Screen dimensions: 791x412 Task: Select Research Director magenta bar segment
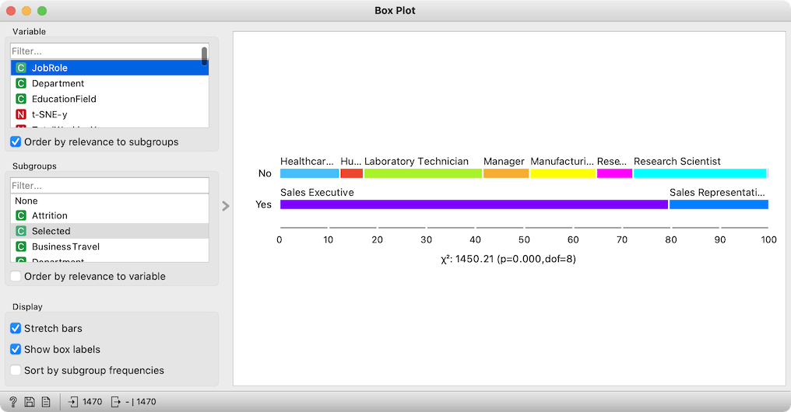614,173
